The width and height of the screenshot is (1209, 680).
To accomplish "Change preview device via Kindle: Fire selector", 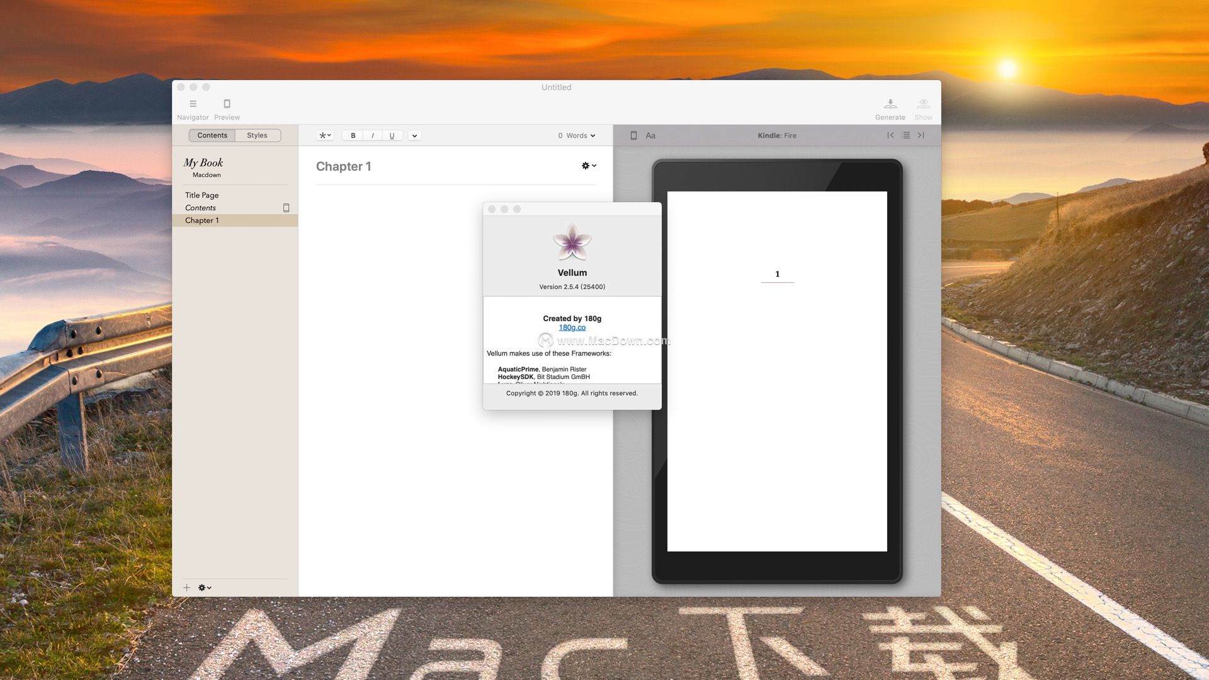I will tap(777, 135).
